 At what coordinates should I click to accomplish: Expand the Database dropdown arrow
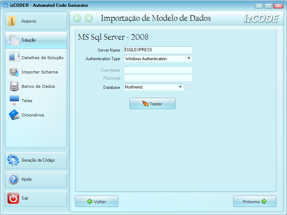pos(180,87)
